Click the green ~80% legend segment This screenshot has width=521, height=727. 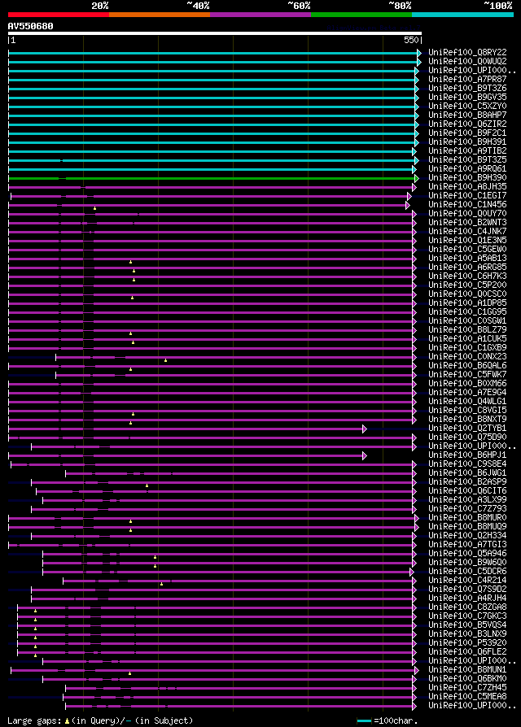tap(361, 15)
